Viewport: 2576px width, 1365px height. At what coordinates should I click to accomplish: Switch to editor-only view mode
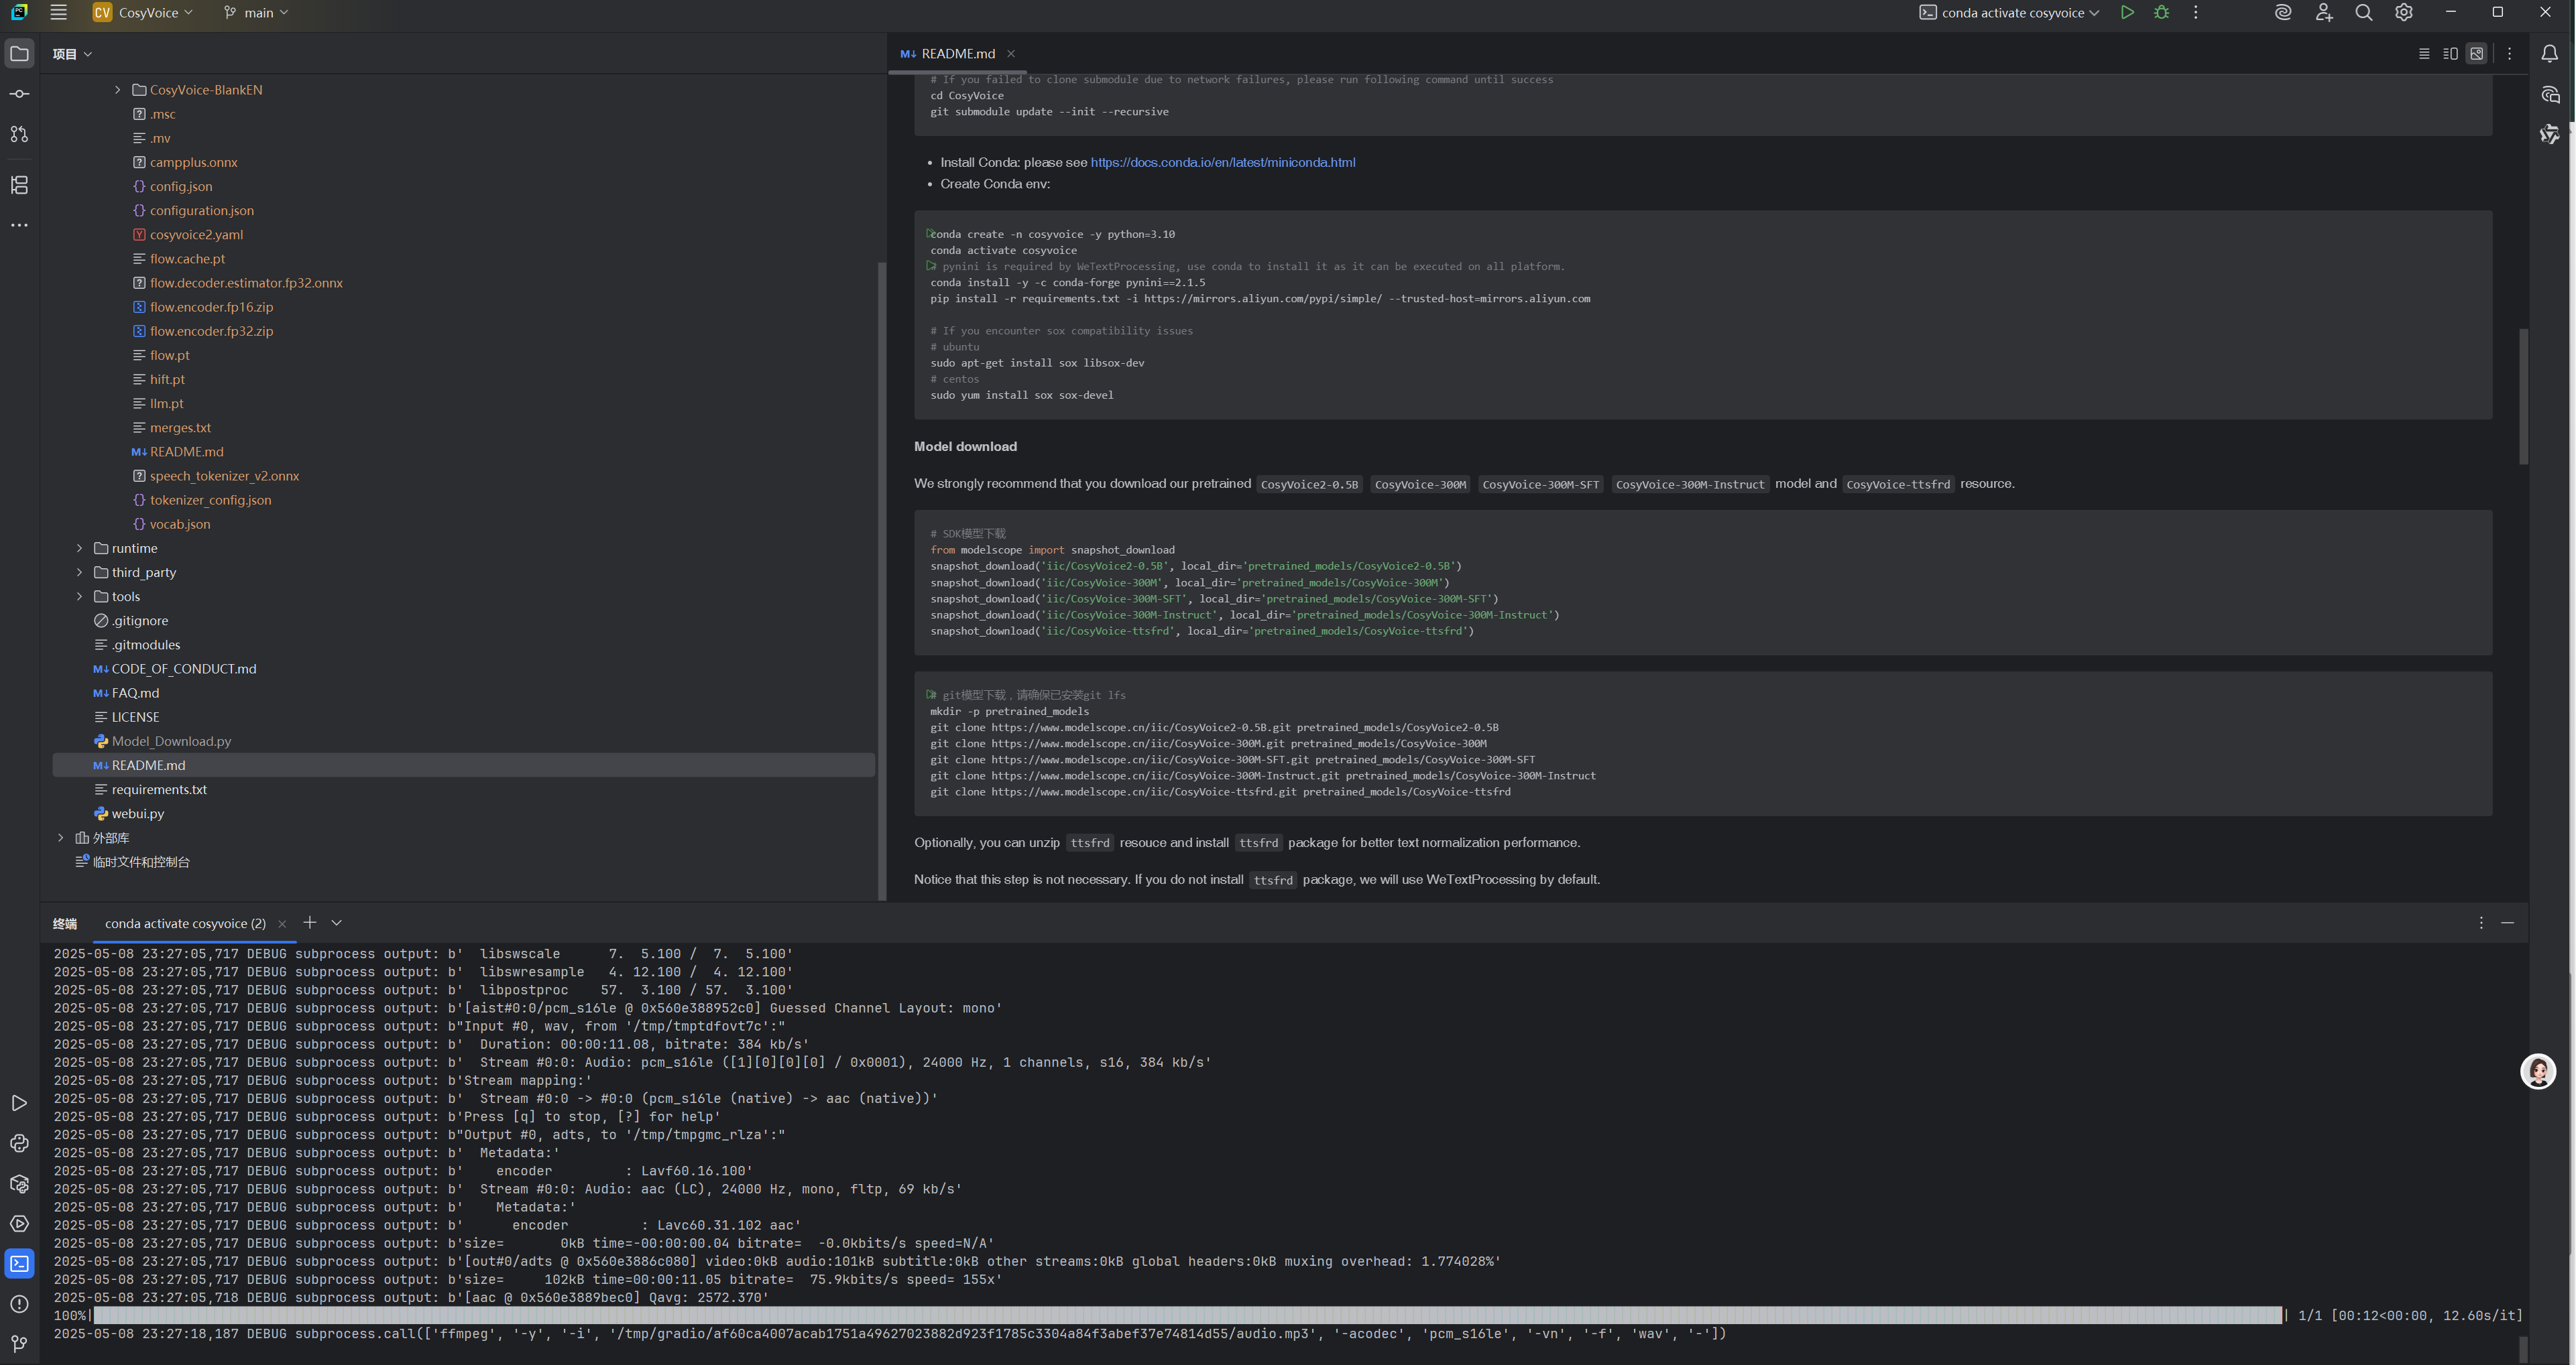click(2424, 54)
